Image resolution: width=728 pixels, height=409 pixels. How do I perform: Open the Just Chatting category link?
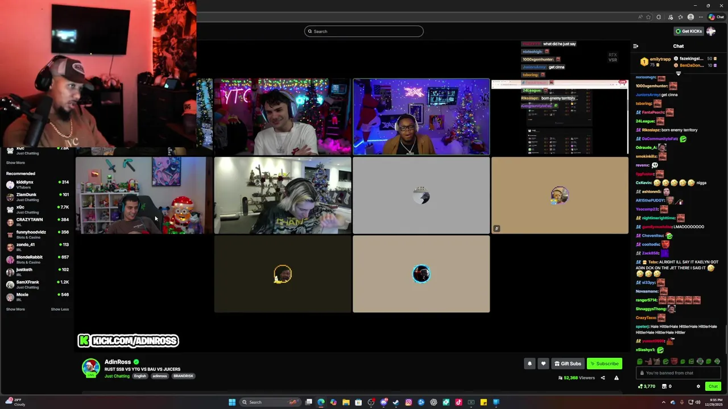[117, 376]
